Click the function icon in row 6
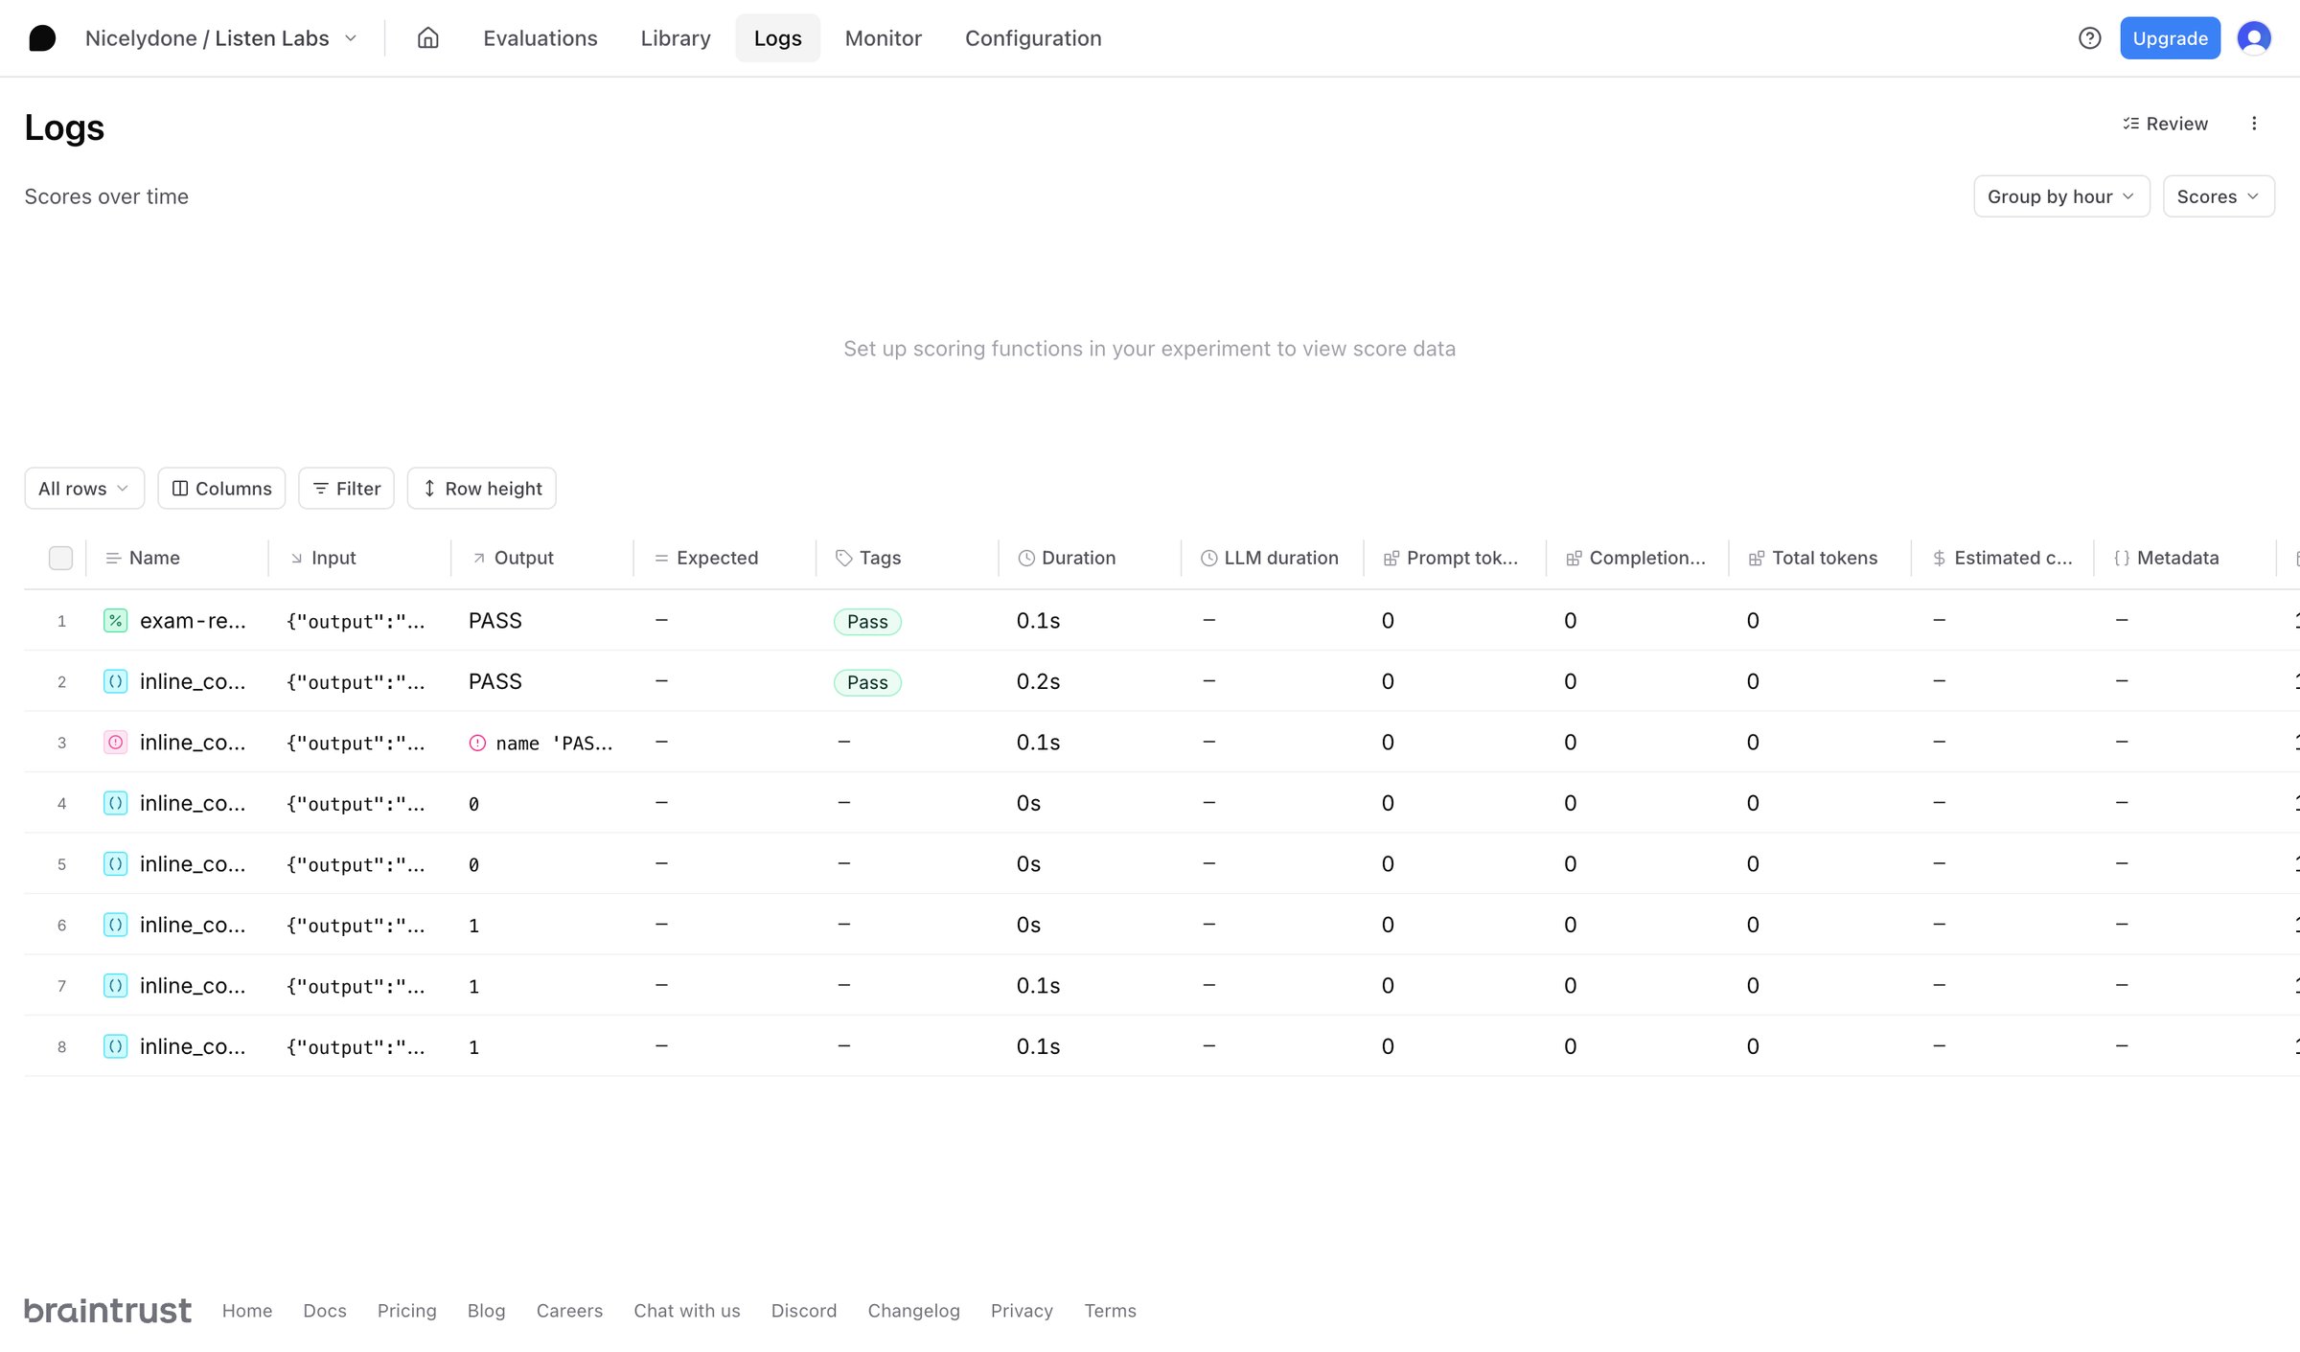 pyautogui.click(x=115, y=925)
